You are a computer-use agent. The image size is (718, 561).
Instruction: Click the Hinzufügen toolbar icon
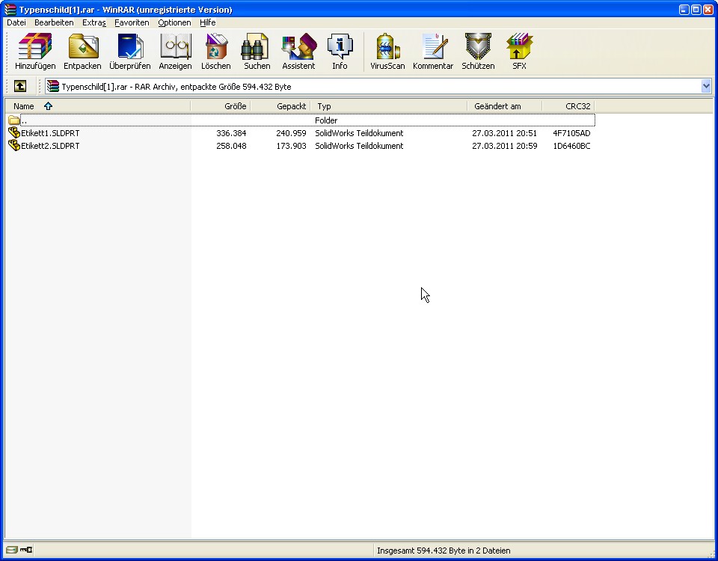pos(35,52)
